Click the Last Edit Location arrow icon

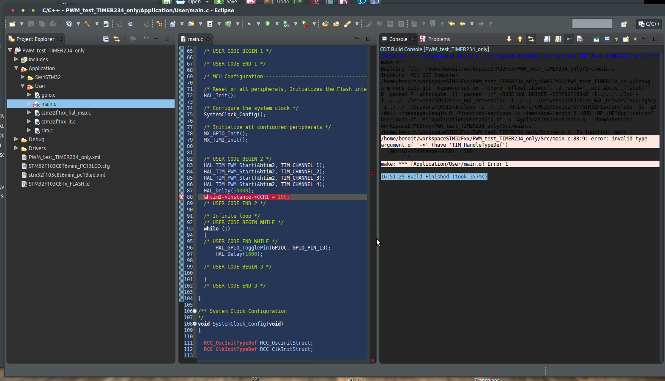pos(452,24)
